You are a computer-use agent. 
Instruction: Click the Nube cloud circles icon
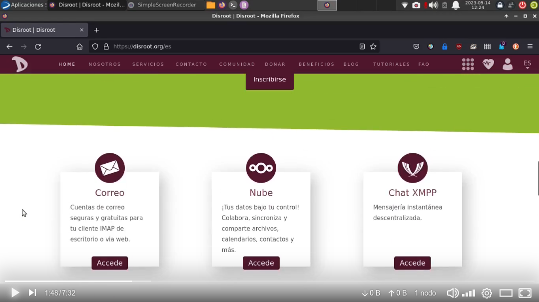pyautogui.click(x=261, y=168)
